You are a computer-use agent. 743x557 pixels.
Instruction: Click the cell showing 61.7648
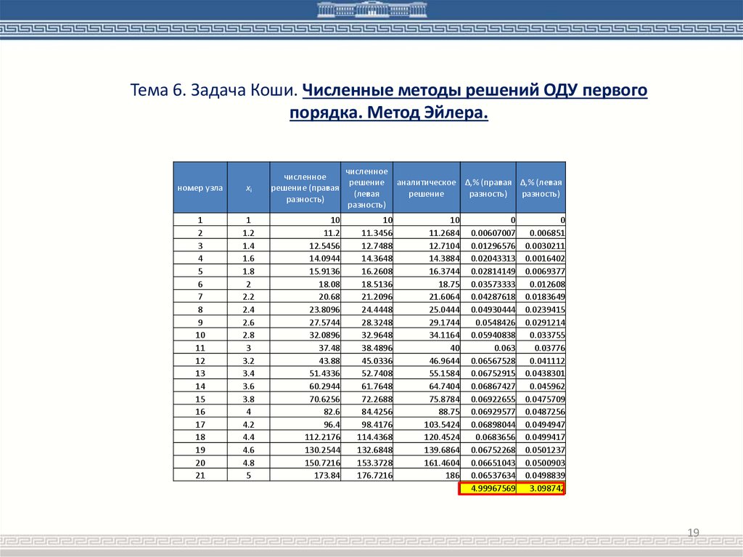(x=366, y=386)
